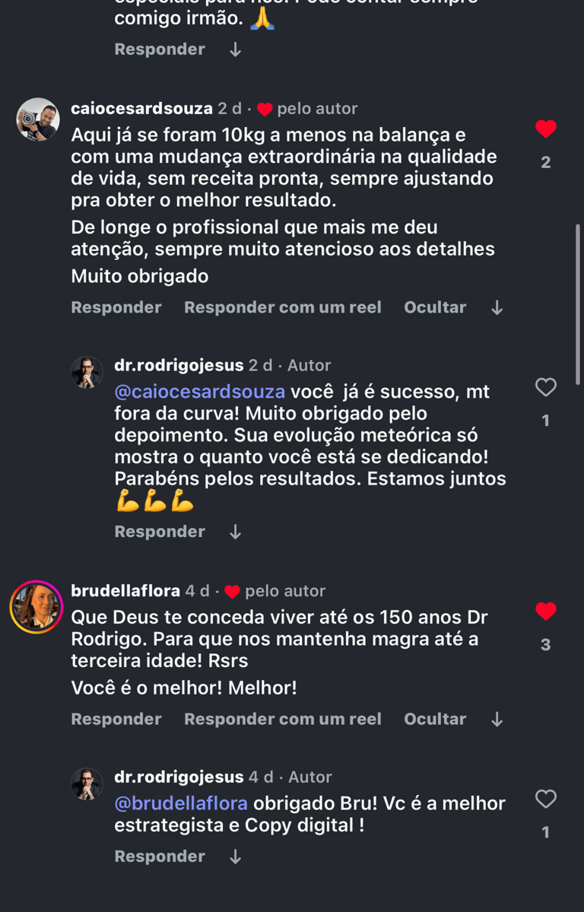Unlike brudellaflora's comment heart
Viewport: 584px width, 912px height.
tap(546, 611)
